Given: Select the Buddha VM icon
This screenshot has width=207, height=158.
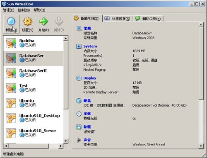Looking at the screenshot, I should [x=11, y=43].
